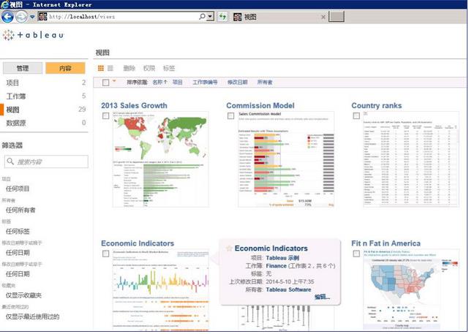Open the Fit n Fat in America thumbnail

pyautogui.click(x=411, y=290)
